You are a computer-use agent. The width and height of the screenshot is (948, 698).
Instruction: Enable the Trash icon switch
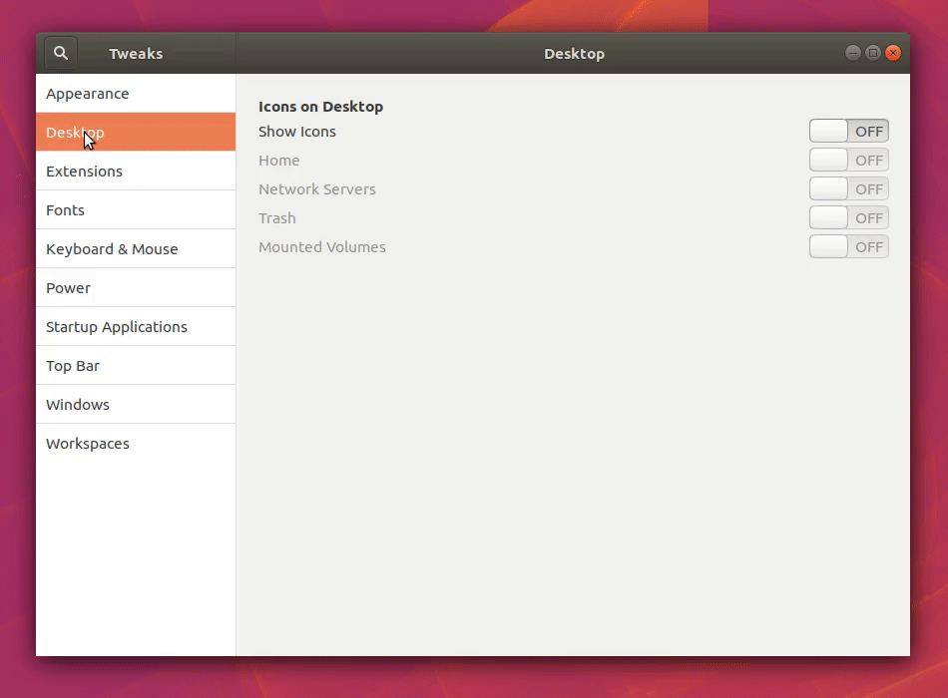tap(848, 217)
